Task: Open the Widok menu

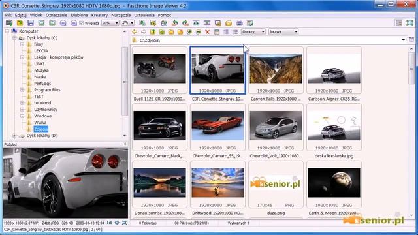Action: 36,15
